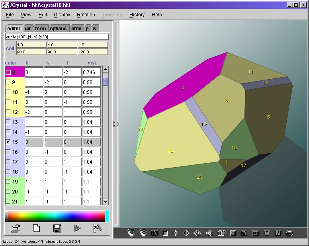Click the JCrystal title bar app icon
This screenshot has height=246, width=309.
[6, 5]
